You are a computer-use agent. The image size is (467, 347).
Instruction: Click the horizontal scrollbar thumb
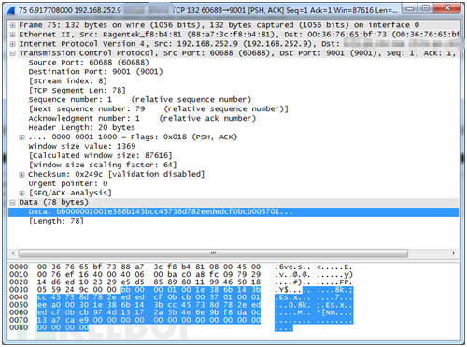[x=213, y=253]
